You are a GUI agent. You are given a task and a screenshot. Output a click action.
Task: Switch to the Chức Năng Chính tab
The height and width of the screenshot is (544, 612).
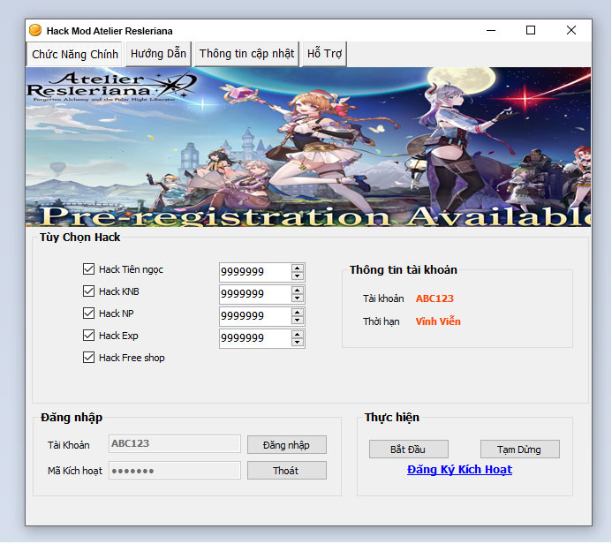coord(75,54)
